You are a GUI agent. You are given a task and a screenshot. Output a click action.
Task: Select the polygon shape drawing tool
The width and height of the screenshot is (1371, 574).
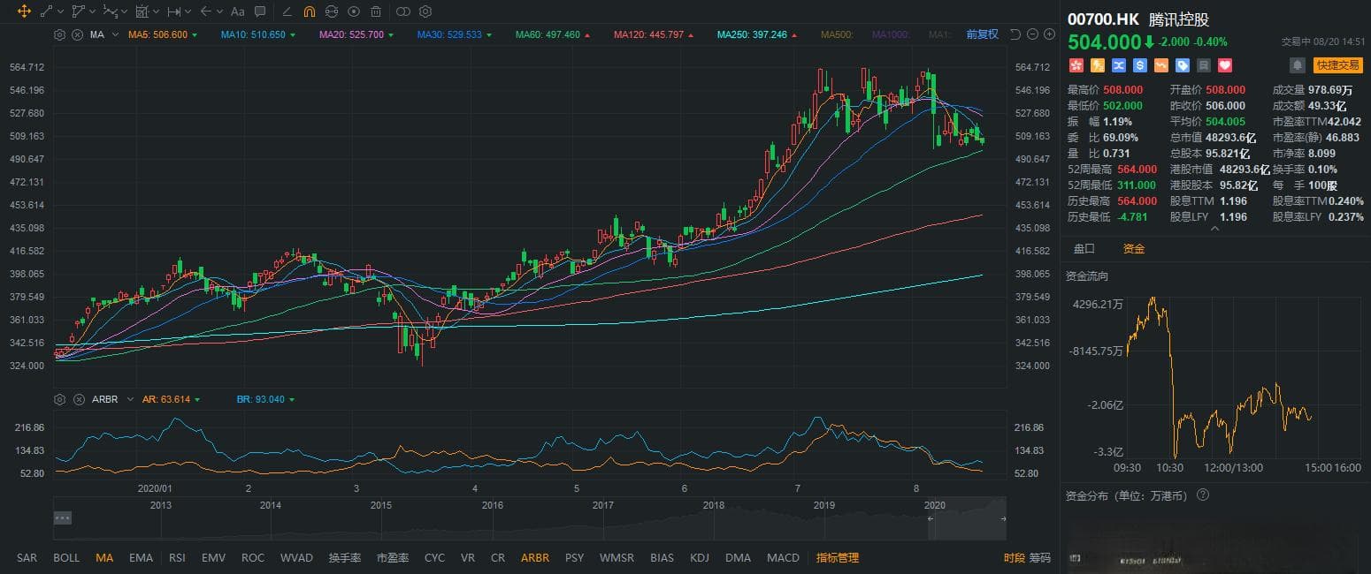(x=79, y=11)
